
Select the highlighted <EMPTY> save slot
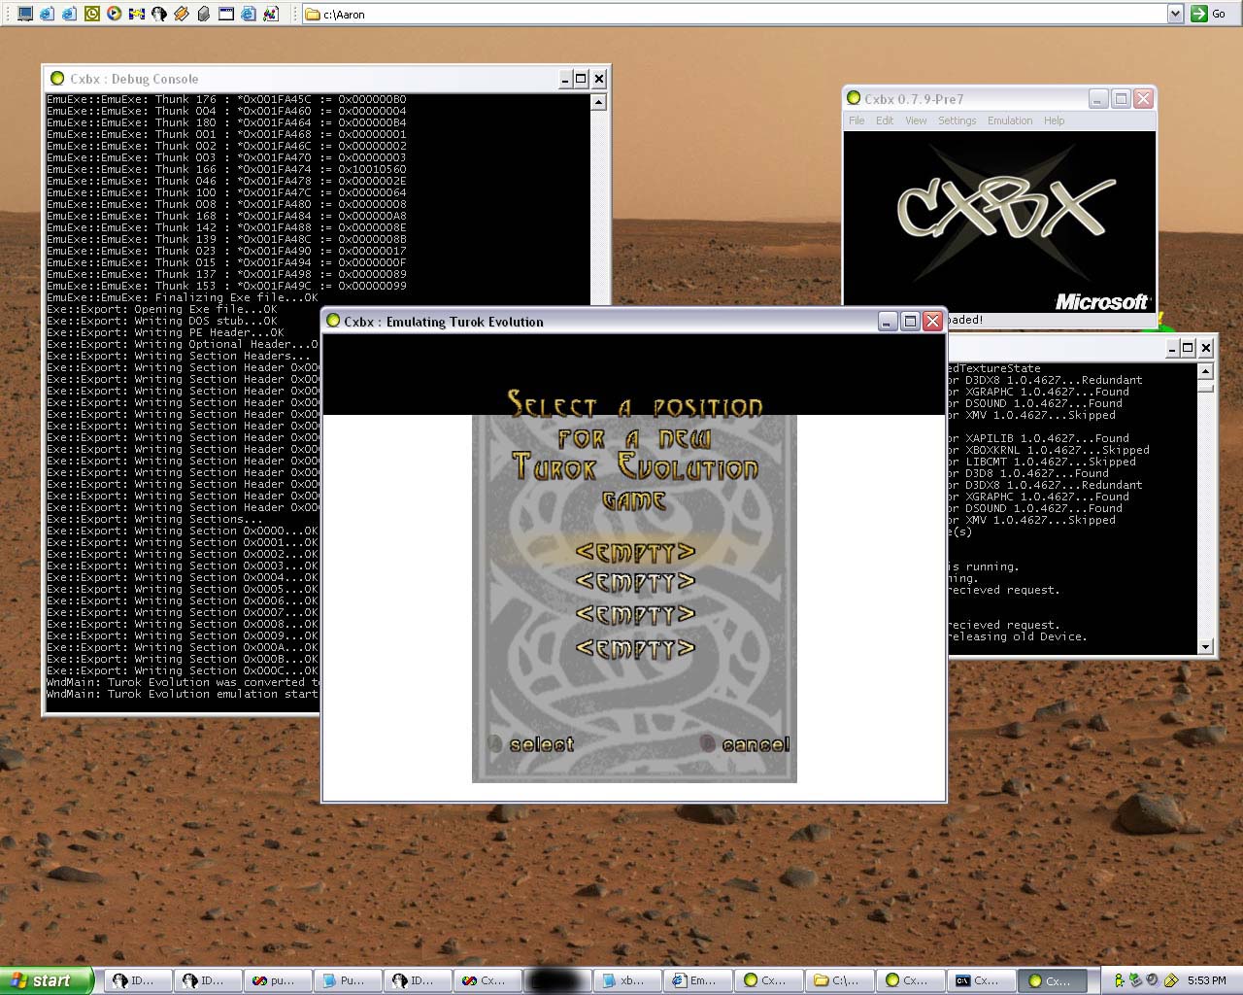(635, 552)
